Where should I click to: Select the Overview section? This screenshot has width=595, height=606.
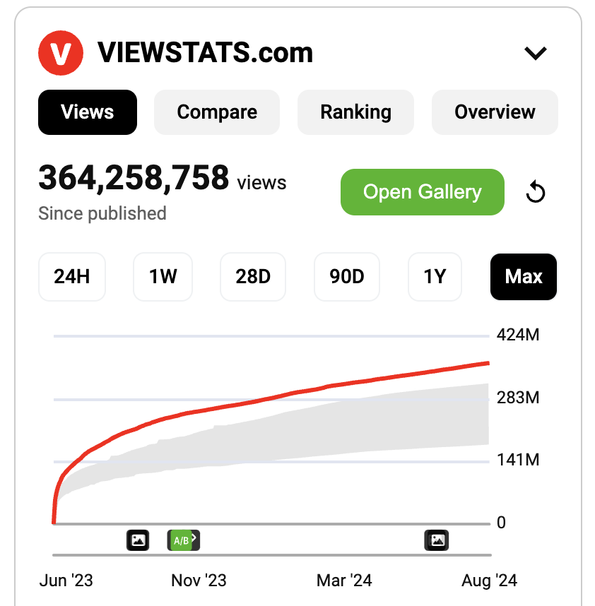pos(494,112)
